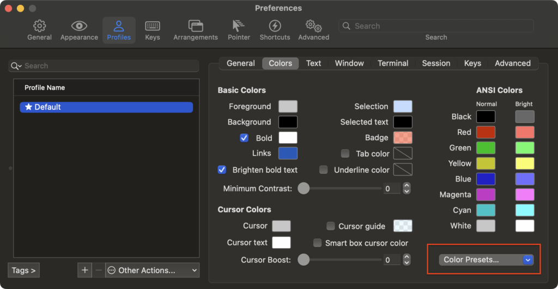Open the Appearance preferences eye icon
Screen dimensions: 558x289
pos(79,26)
